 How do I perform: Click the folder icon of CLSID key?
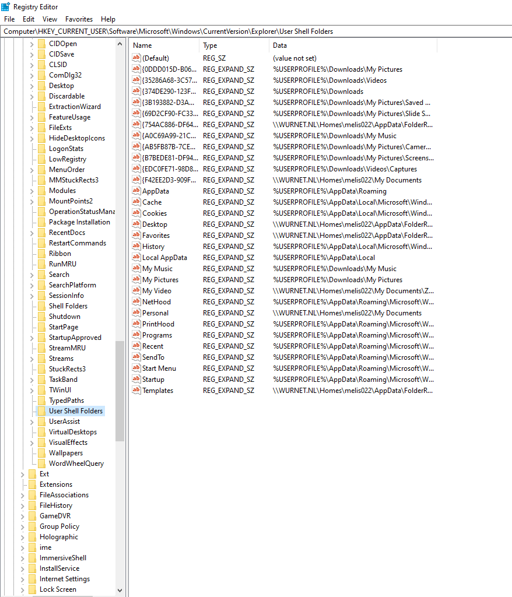coord(41,64)
